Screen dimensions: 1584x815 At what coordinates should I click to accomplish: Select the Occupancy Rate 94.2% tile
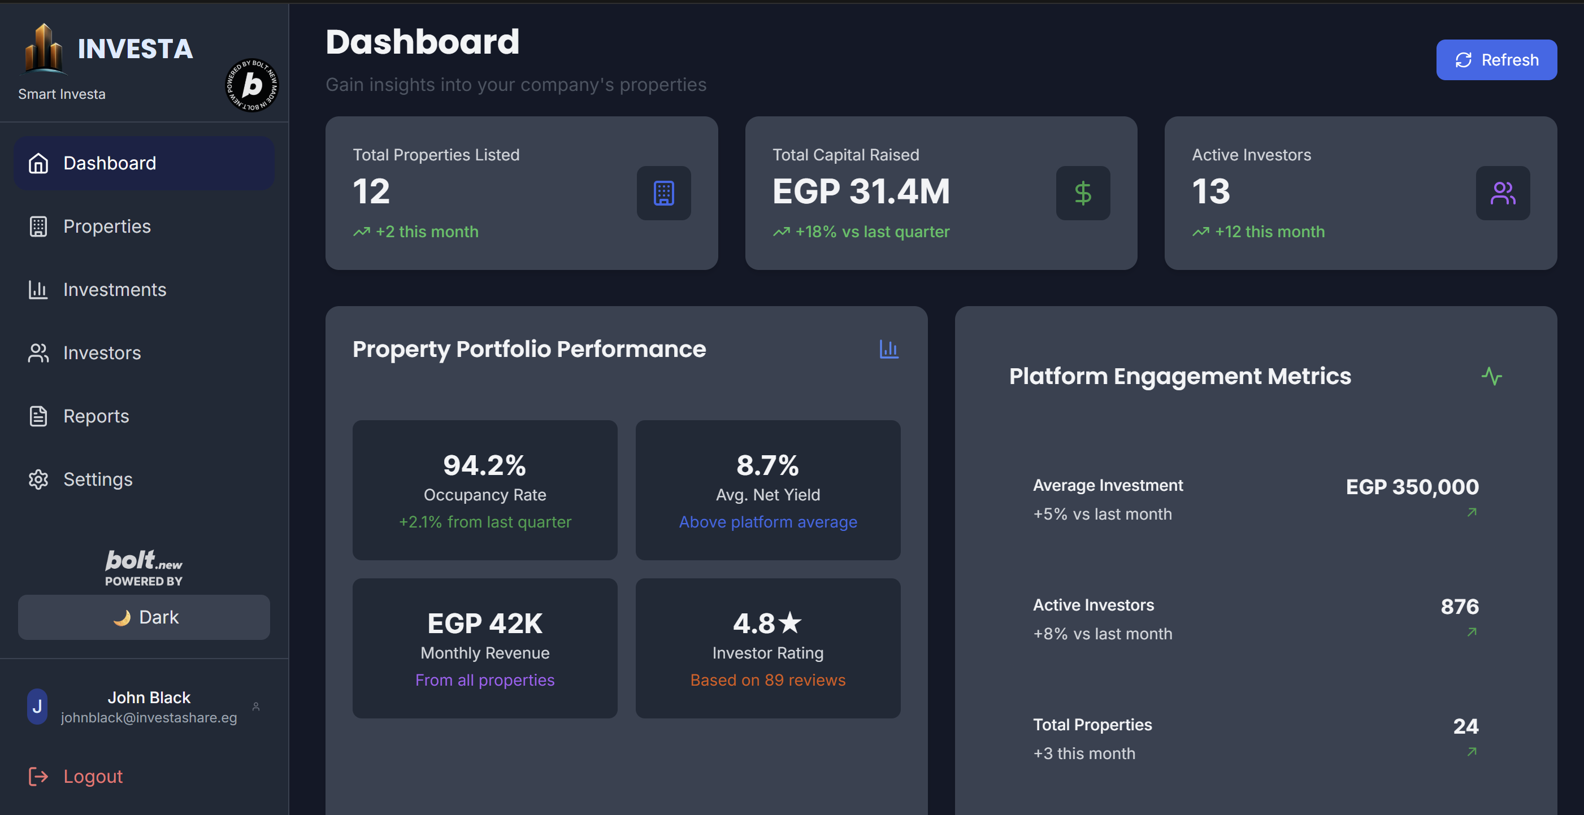click(x=484, y=490)
